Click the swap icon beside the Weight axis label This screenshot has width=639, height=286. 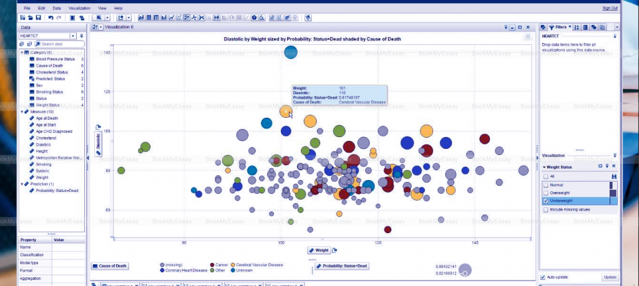335,250
